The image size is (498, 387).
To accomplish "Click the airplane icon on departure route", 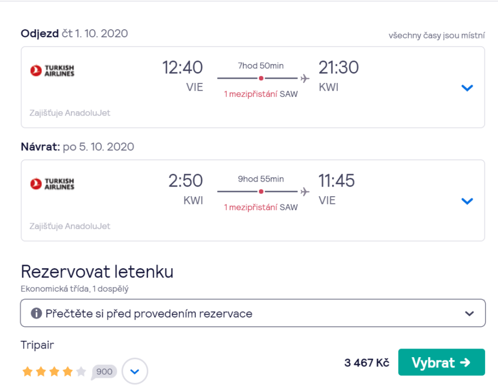I will click(x=305, y=79).
